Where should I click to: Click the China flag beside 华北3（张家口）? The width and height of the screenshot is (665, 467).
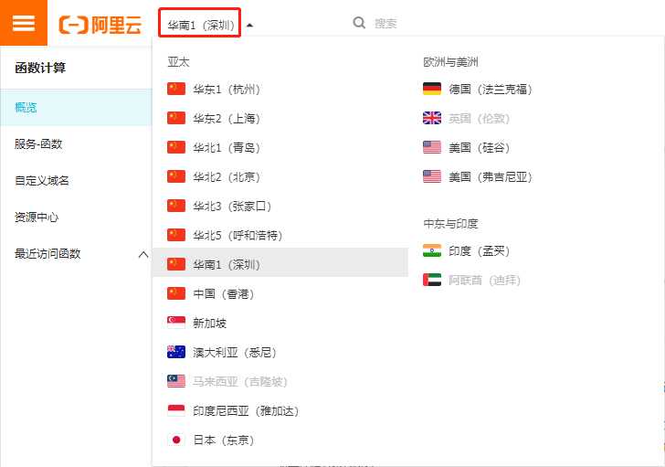(176, 207)
